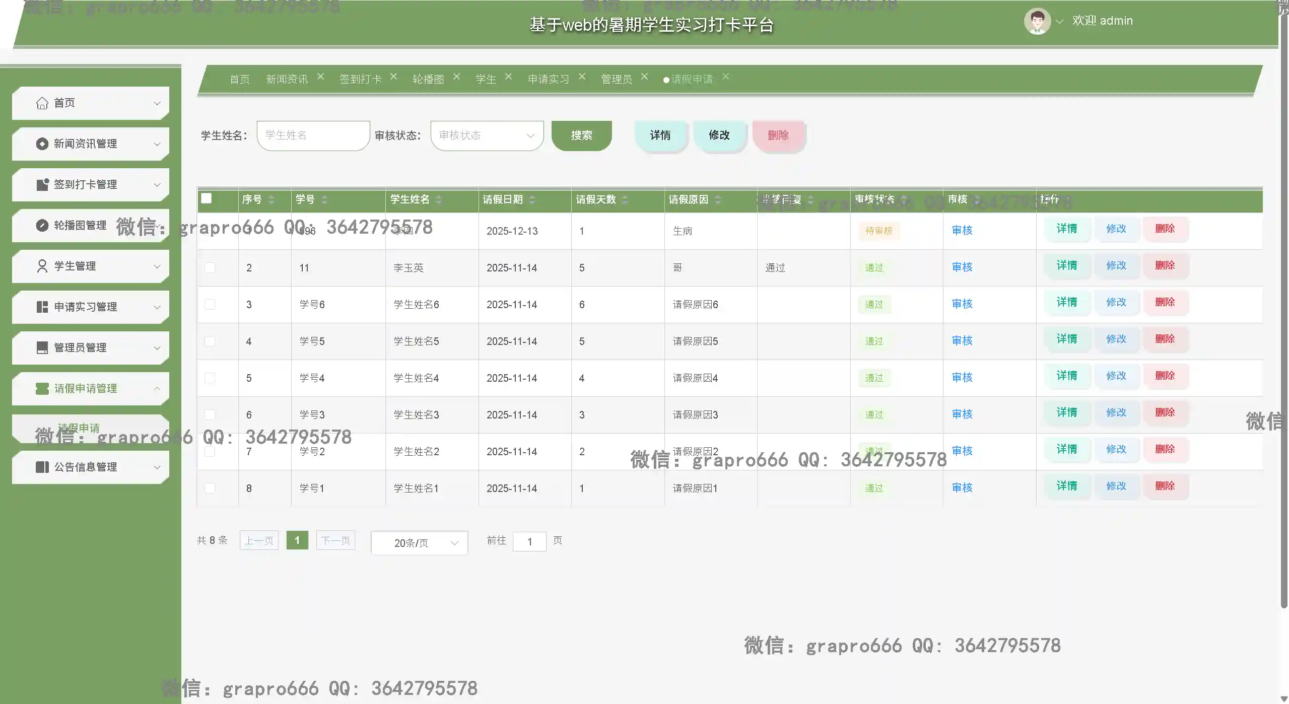Click the internship icon for 申请实习管理
Screen dimensions: 1289x704
(x=42, y=307)
